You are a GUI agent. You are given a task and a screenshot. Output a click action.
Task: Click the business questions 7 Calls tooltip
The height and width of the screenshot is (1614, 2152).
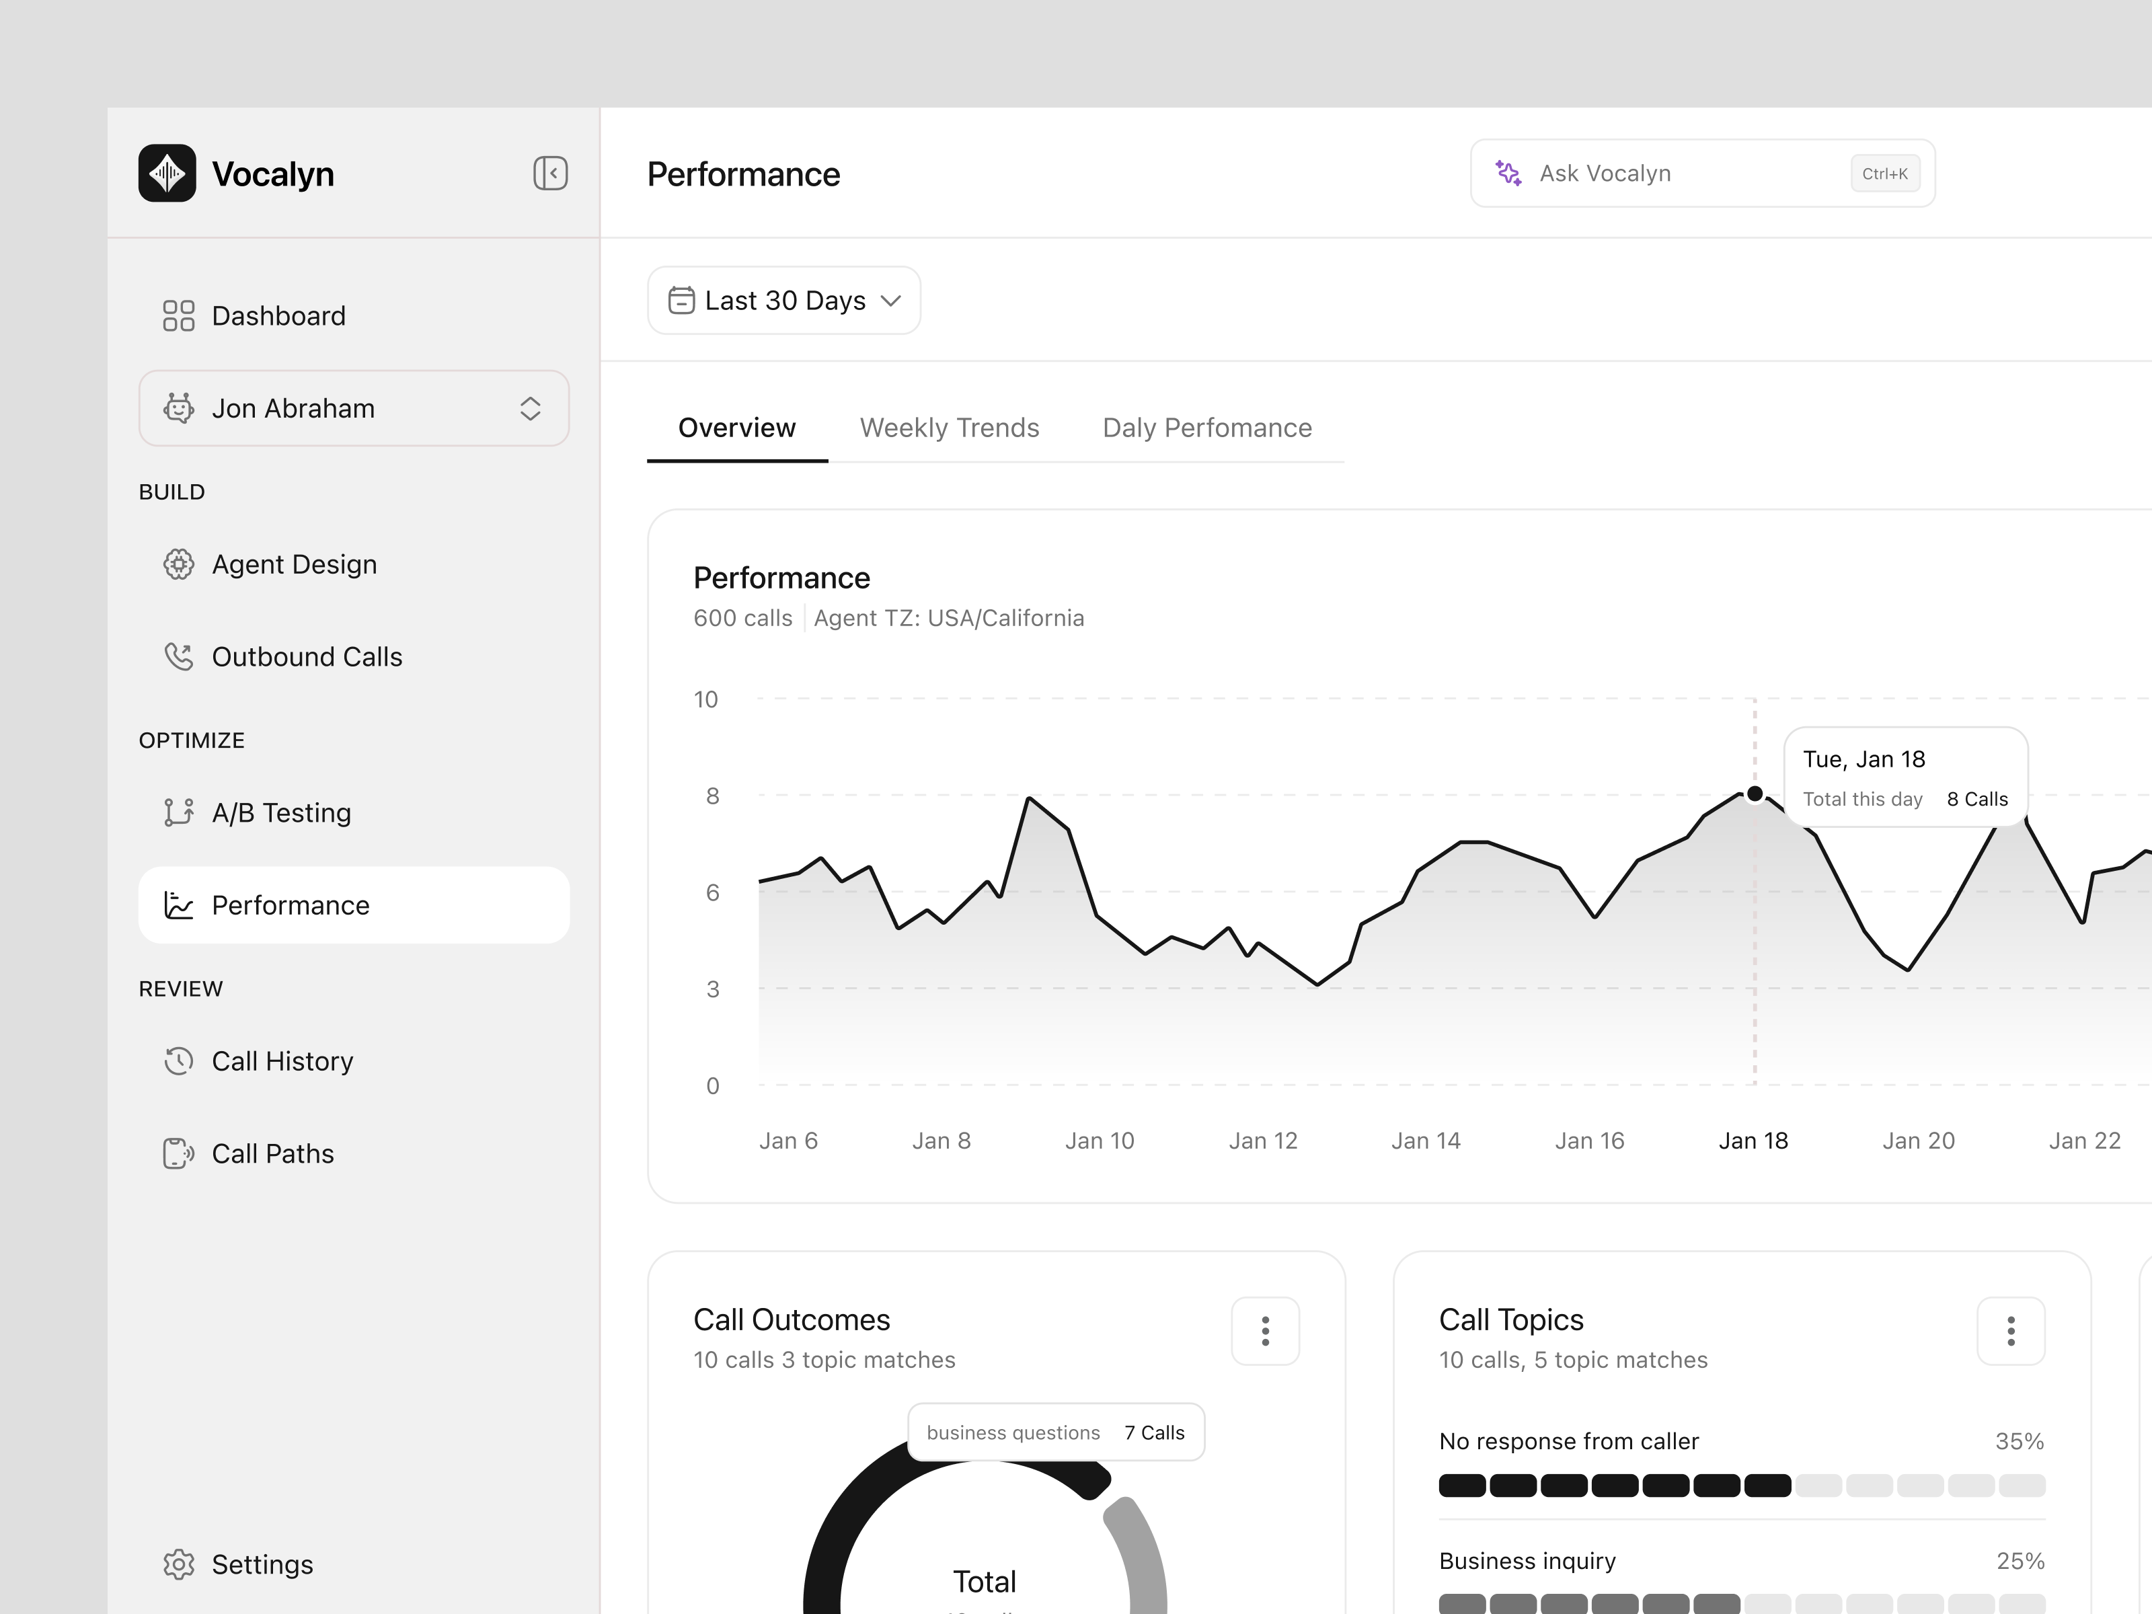1056,1432
